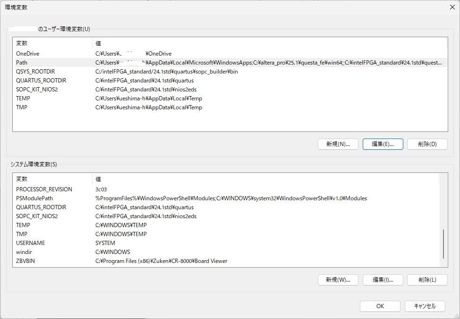Select TEMP in user variables list

pos(230,98)
